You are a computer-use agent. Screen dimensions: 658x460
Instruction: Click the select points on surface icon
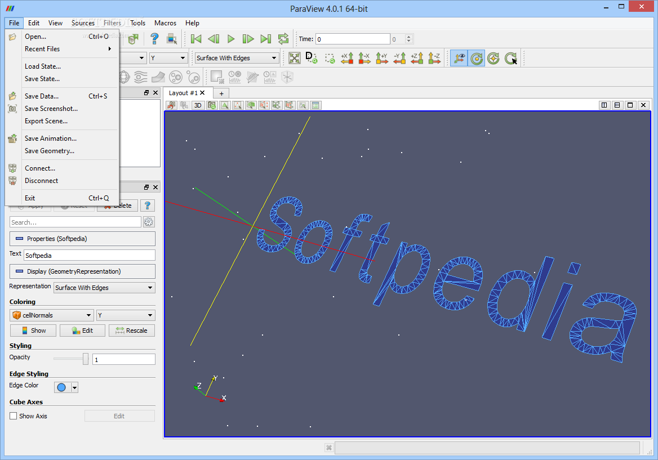pos(238,105)
